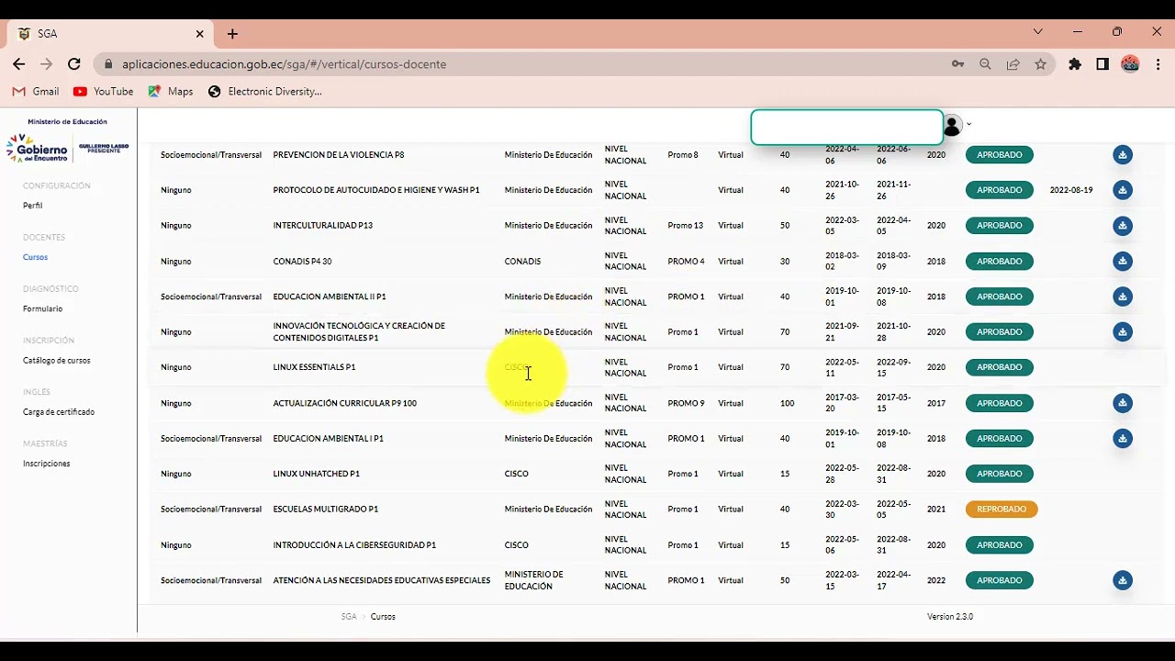Image resolution: width=1175 pixels, height=661 pixels.
Task: Download certificate for PREVENCION DE LA VIOLENCIA P8
Action: click(1122, 155)
